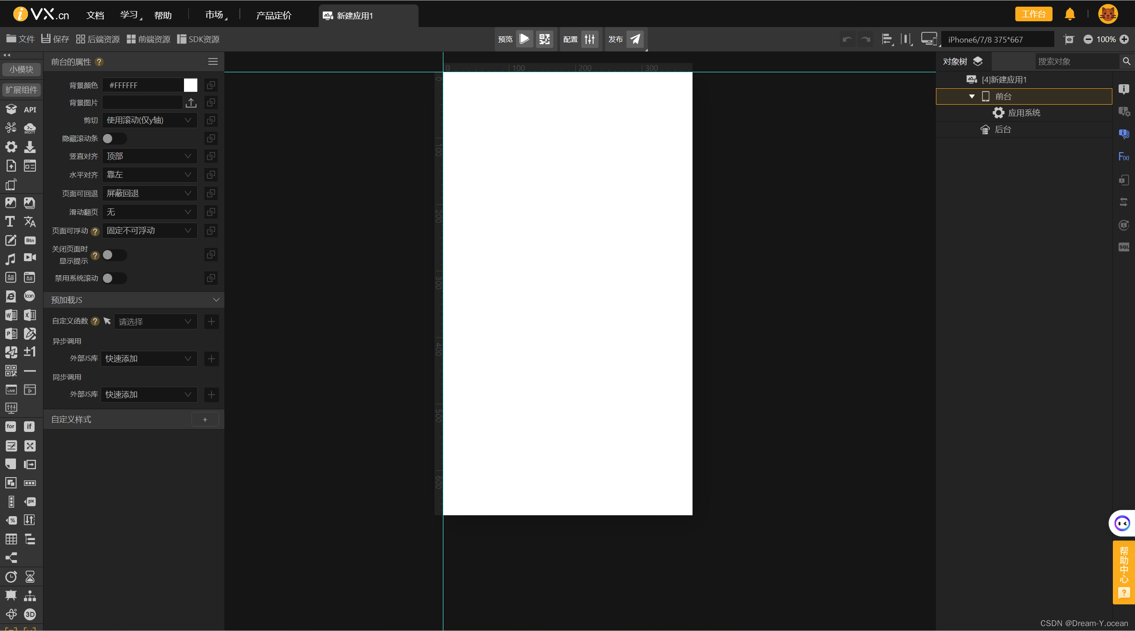Select the text T component

(10, 221)
